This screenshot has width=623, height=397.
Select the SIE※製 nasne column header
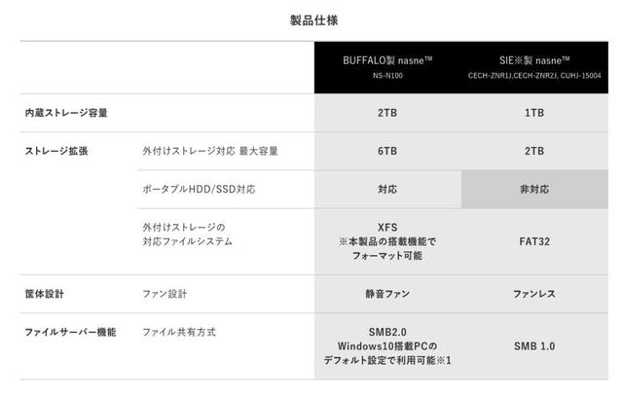coord(534,67)
